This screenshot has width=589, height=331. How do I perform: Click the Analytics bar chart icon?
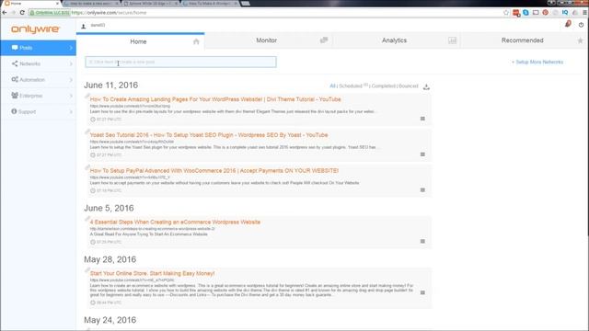pos(452,40)
